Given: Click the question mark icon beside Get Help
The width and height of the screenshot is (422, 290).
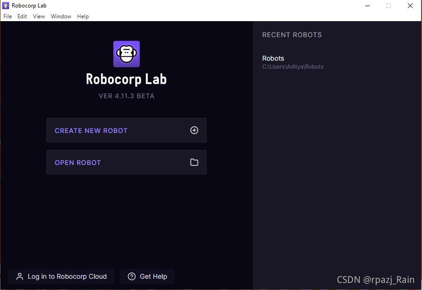Looking at the screenshot, I should 132,276.
